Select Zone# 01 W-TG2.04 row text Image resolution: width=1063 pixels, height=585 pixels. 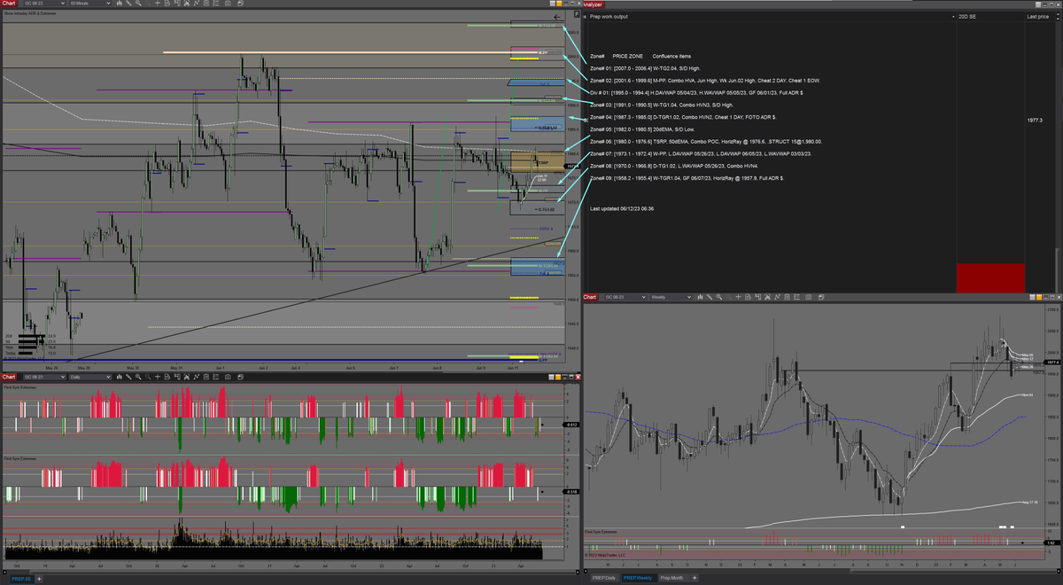pyautogui.click(x=645, y=68)
